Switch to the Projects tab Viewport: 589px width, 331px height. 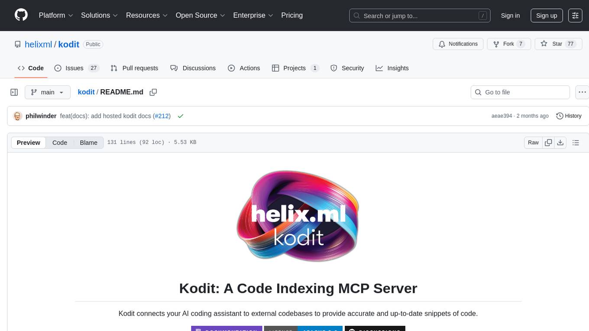tap(295, 68)
